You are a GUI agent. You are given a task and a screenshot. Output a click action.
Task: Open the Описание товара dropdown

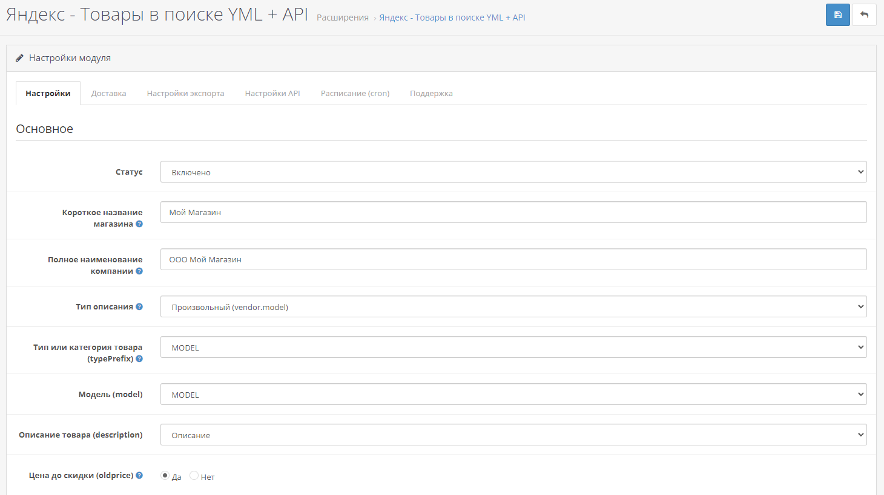(x=513, y=435)
